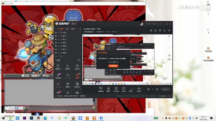This screenshot has width=216, height=121.
Task: Hide the 窗口 4 source with eye icon
Action: (56, 36)
